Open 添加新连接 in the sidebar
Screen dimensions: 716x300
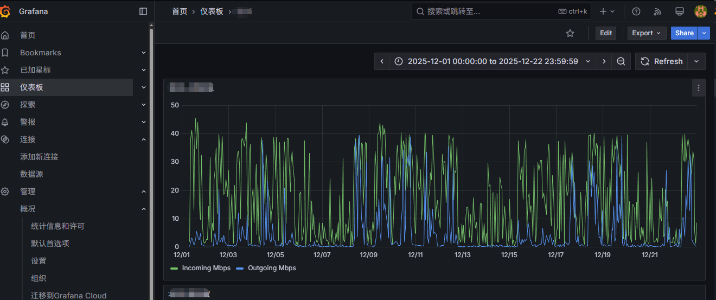tap(39, 157)
